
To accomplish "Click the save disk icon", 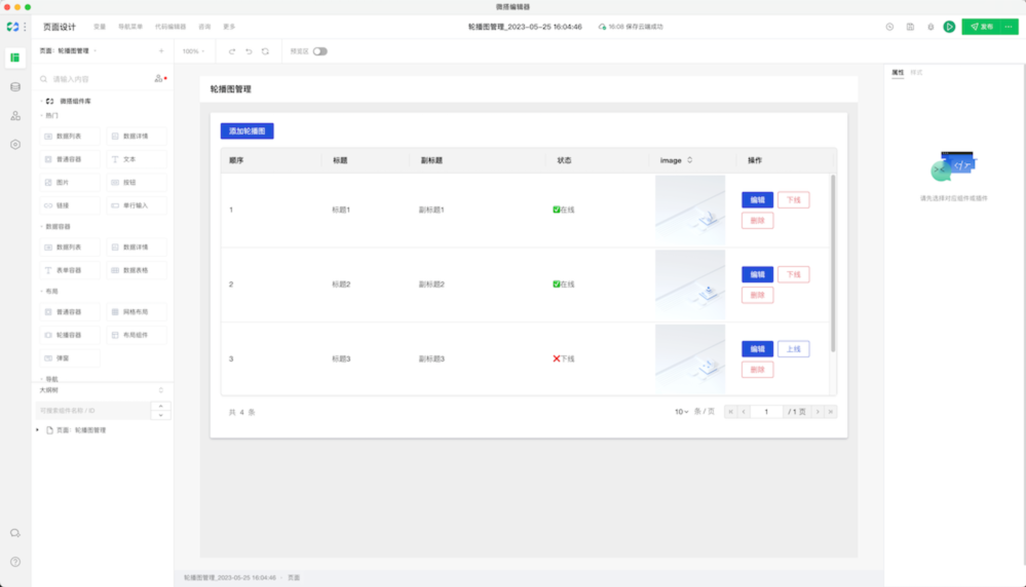I will point(910,27).
